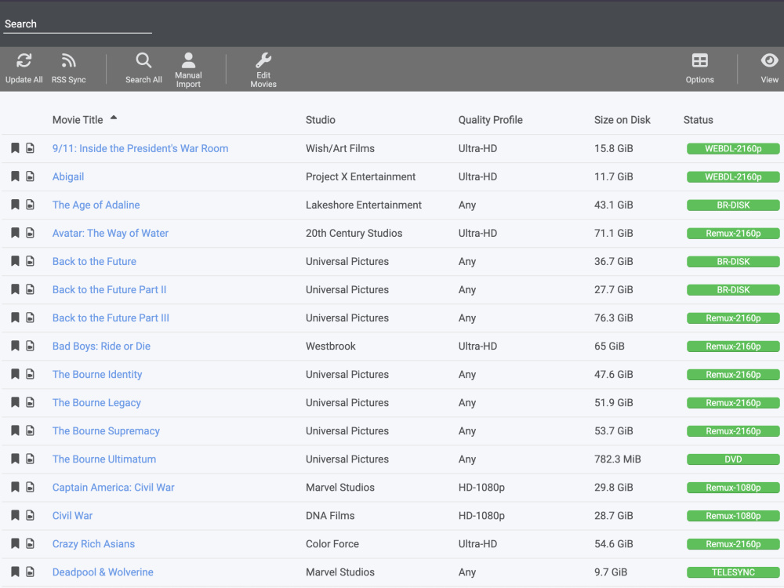Click 71.1 GiB size value
The height and width of the screenshot is (588, 784).
coord(614,233)
